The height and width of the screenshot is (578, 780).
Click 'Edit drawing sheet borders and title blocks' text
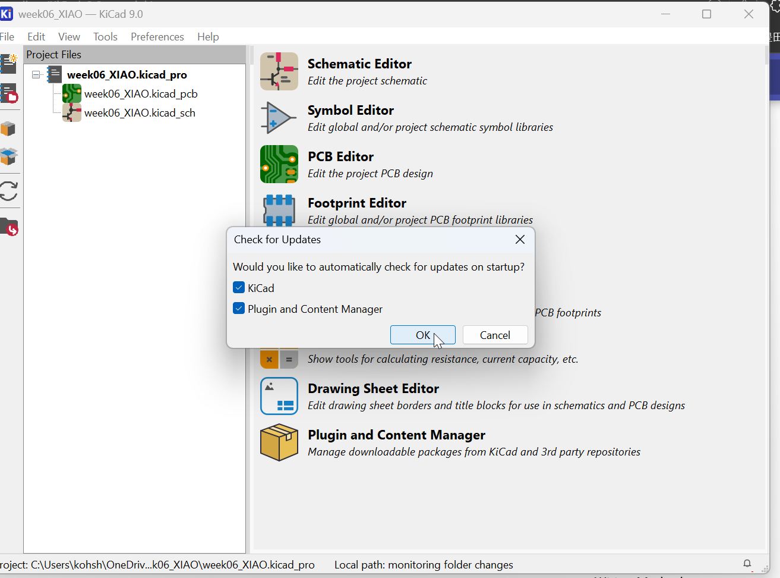(496, 406)
